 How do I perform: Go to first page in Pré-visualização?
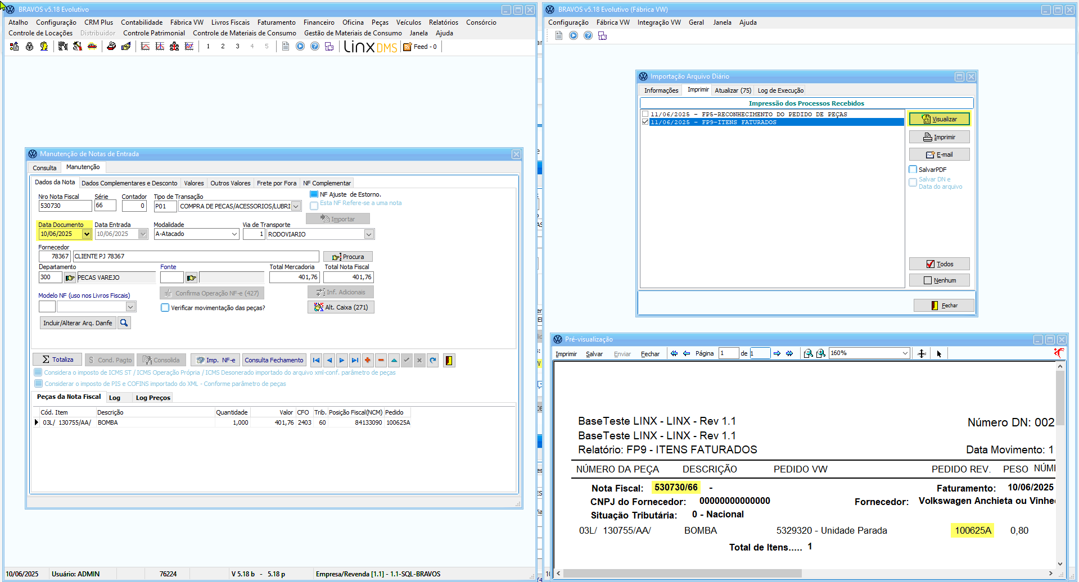pyautogui.click(x=674, y=353)
